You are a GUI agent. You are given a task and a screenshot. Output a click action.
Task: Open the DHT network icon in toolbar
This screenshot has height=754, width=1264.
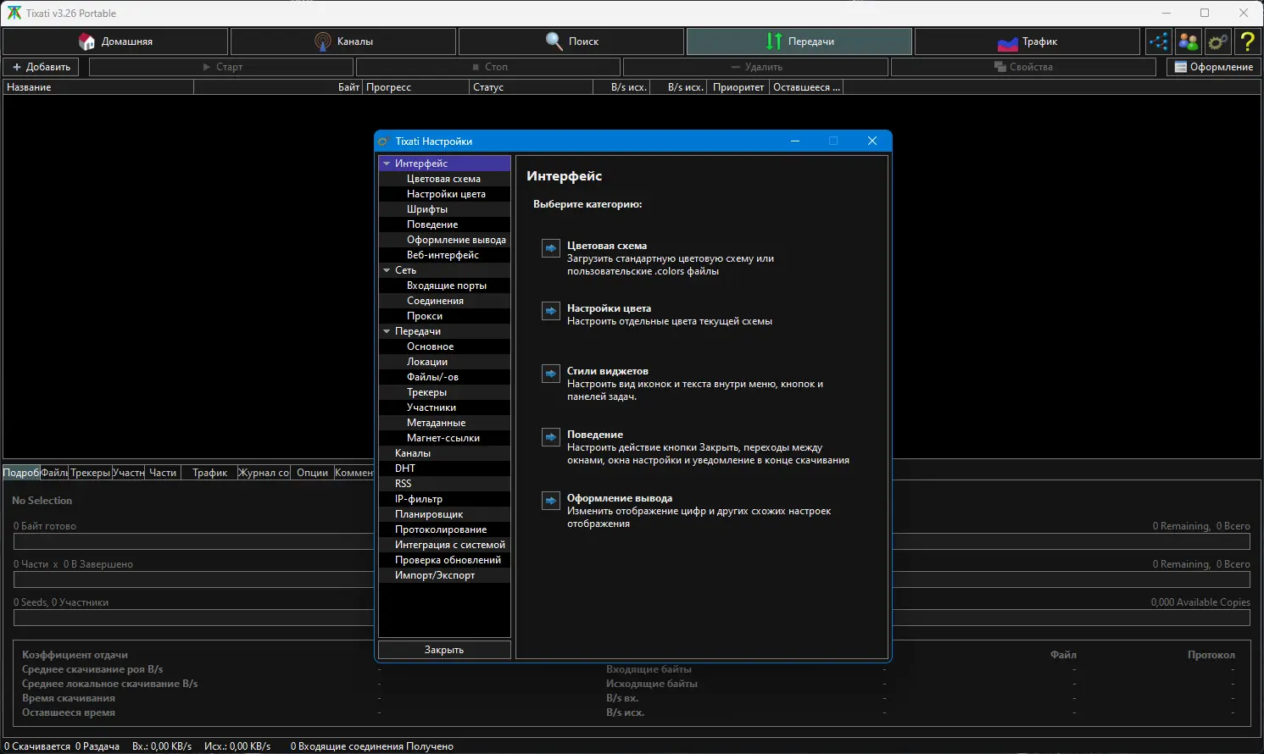click(x=1158, y=42)
